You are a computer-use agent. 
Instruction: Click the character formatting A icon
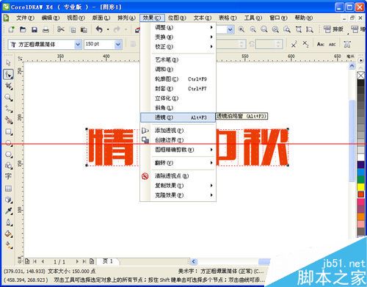(x=347, y=44)
